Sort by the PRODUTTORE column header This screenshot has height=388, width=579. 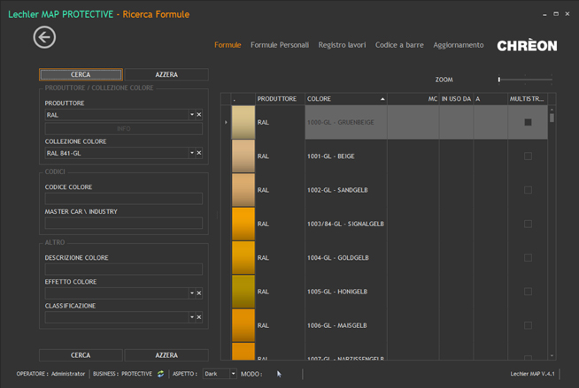click(280, 99)
